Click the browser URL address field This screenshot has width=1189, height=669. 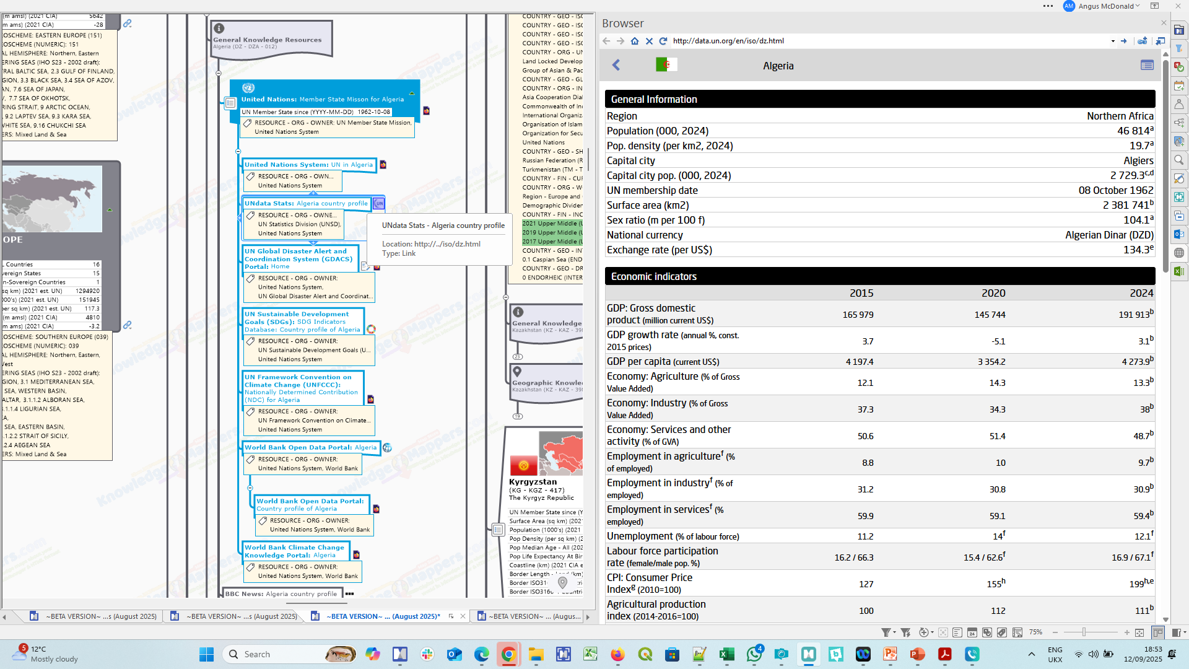889,41
